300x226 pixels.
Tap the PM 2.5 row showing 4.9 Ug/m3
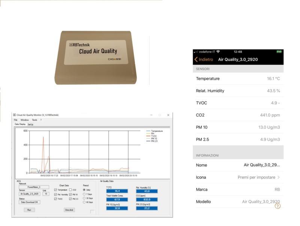238,139
